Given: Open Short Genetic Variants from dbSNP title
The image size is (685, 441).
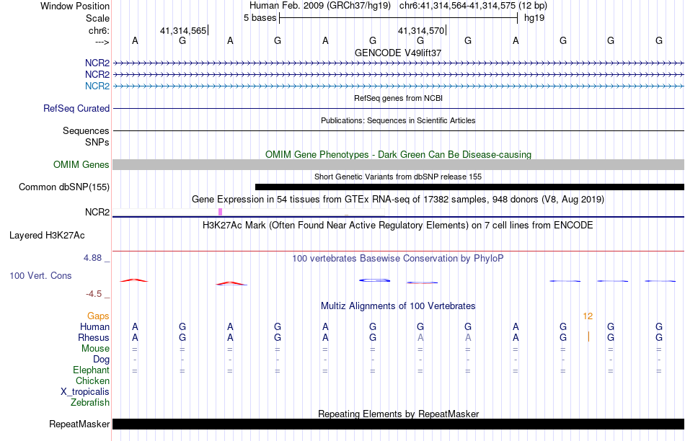Looking at the screenshot, I should point(398,177).
